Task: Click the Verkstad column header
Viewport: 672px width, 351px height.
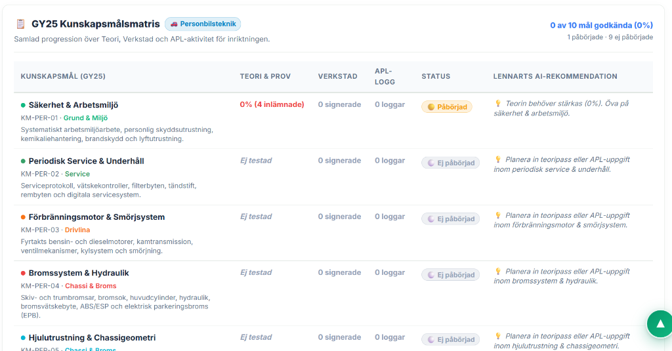Action: point(338,76)
